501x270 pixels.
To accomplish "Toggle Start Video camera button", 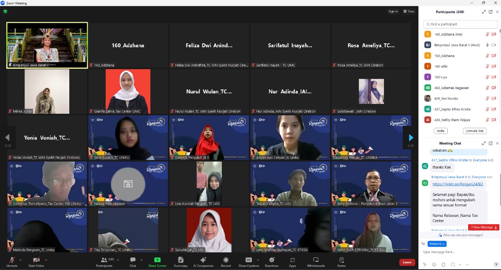I will point(36,262).
